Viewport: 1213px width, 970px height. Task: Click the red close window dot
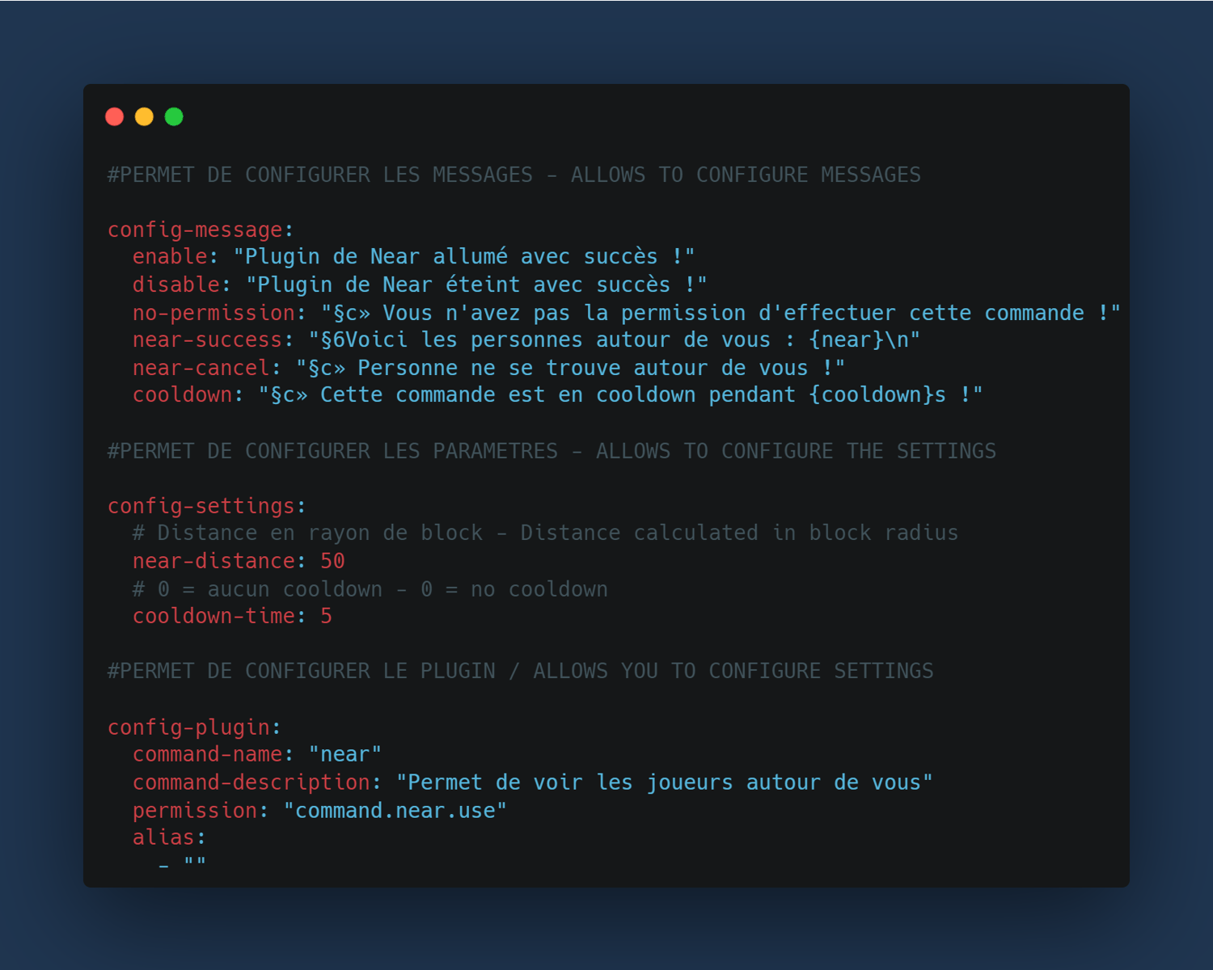pos(115,117)
